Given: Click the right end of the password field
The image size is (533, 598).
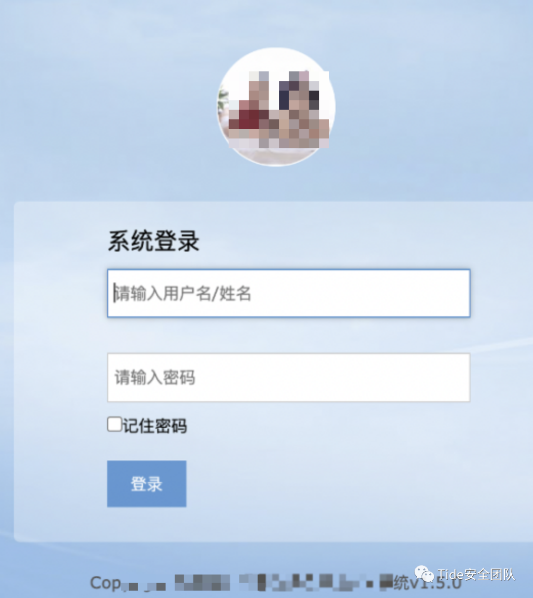Looking at the screenshot, I should tap(454, 377).
